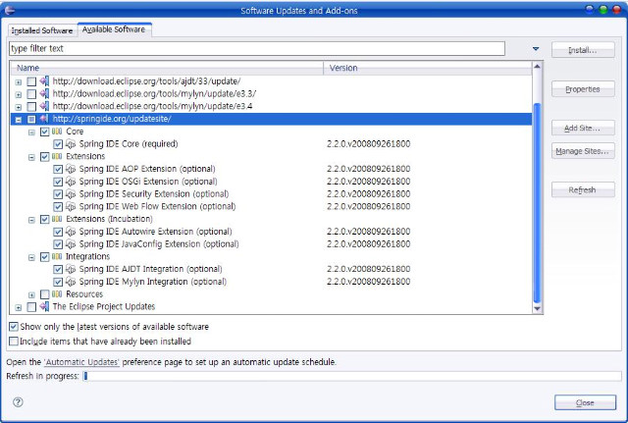The image size is (628, 423).
Task: Check The Eclipse Project Updates checkbox
Action: coord(31,307)
